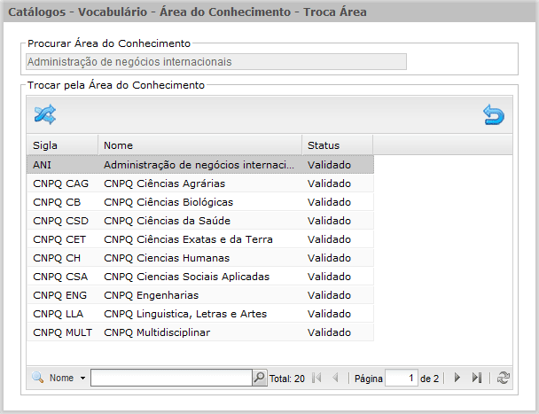Click the blue return arrow icon
The width and height of the screenshot is (539, 414).
[x=494, y=114]
